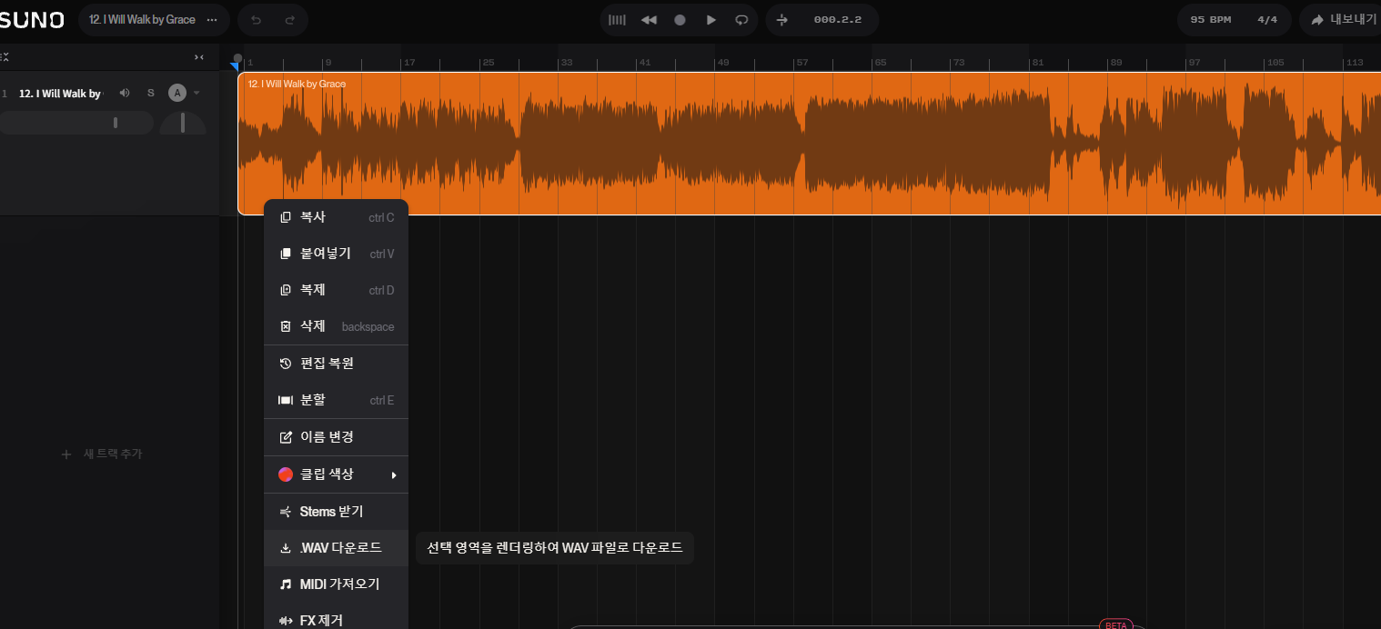Collapse the track list with the header icon
The image size is (1381, 629).
5,56
